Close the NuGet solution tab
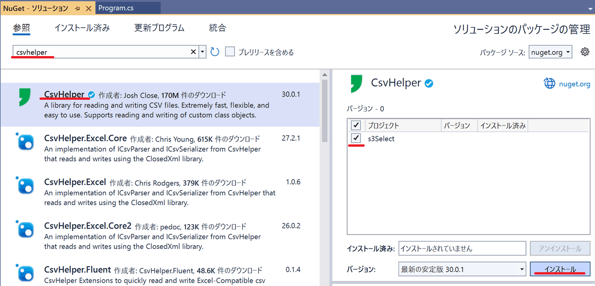The image size is (595, 286). point(88,8)
